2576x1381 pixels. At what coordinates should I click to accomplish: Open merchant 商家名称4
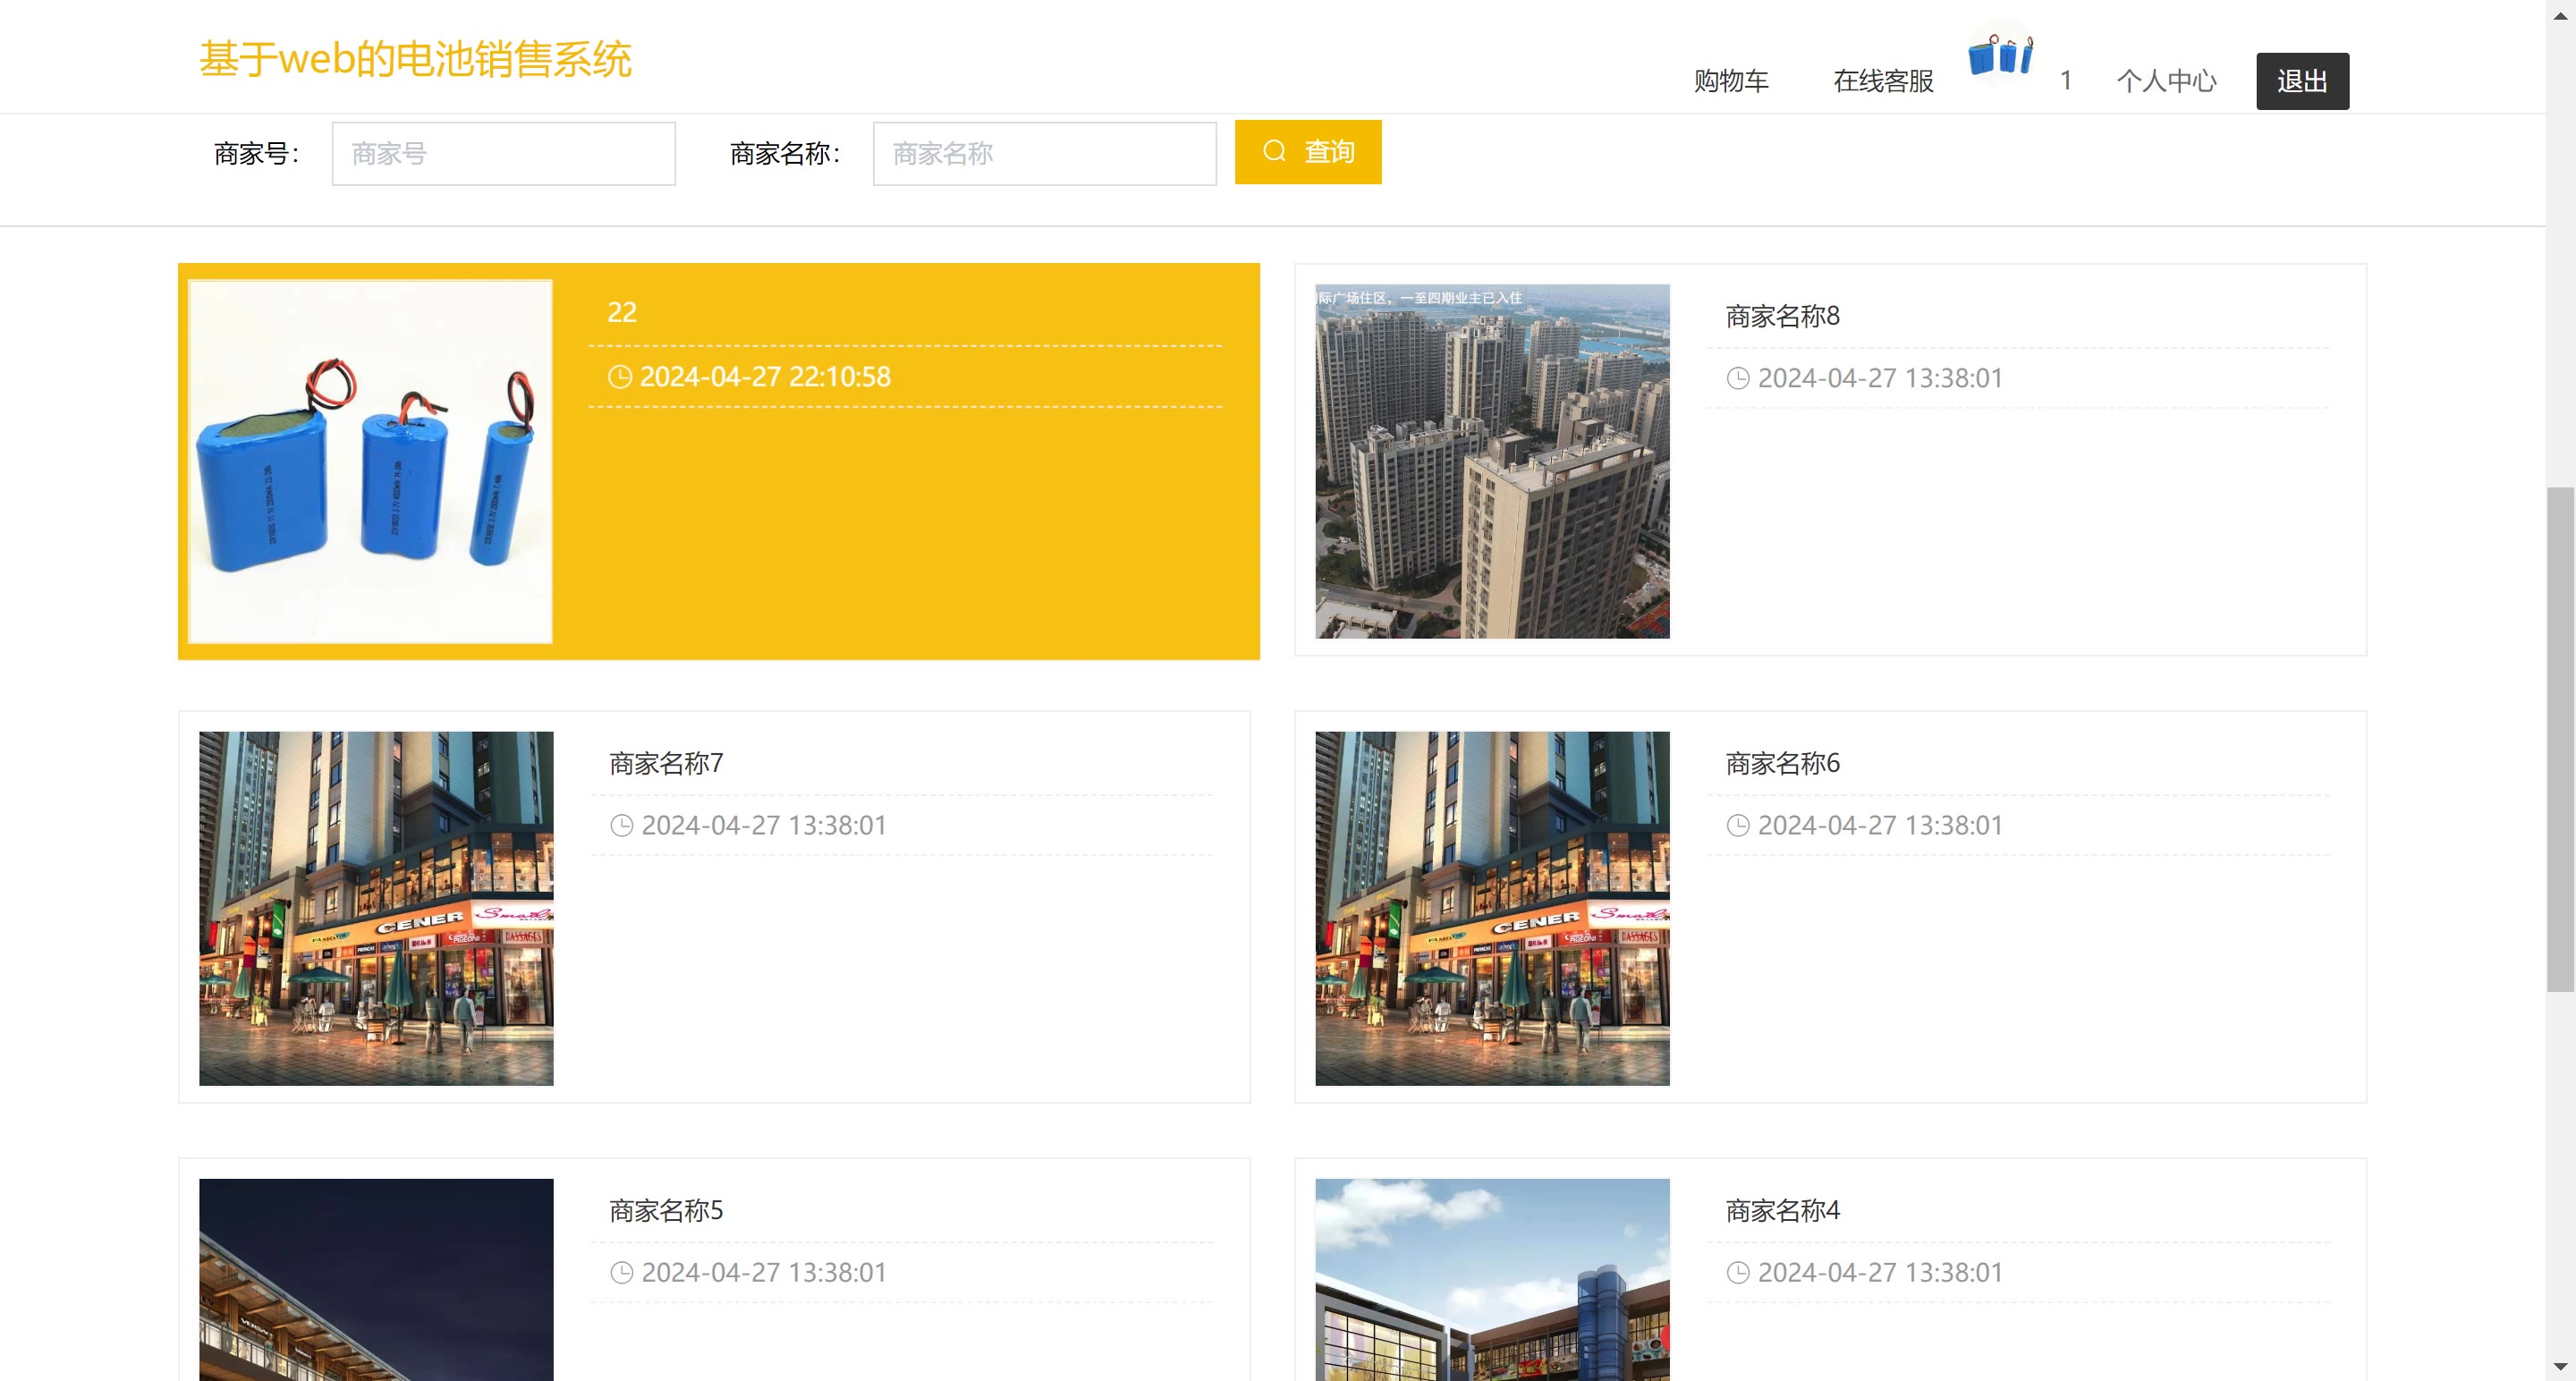point(1782,1210)
